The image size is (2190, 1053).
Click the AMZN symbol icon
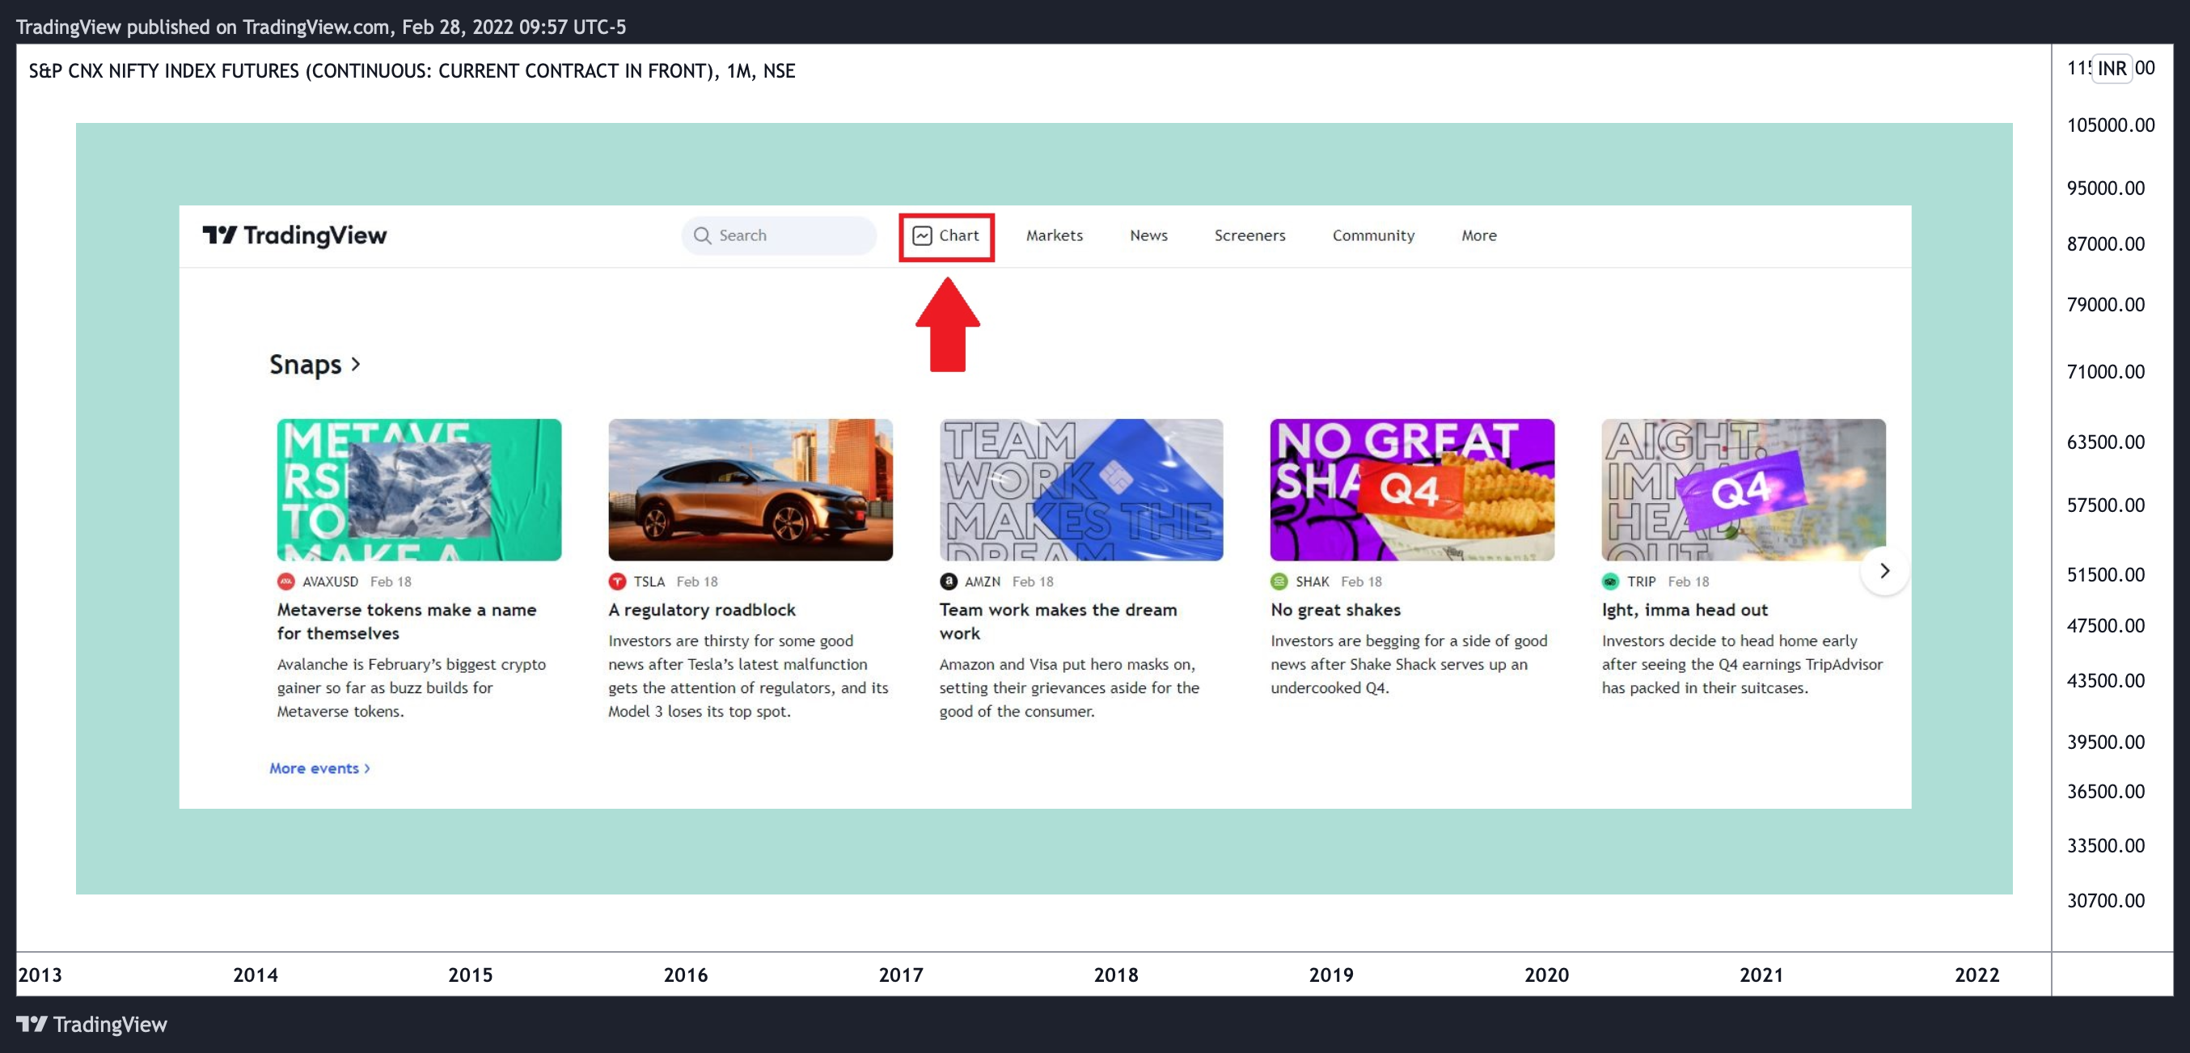point(948,581)
